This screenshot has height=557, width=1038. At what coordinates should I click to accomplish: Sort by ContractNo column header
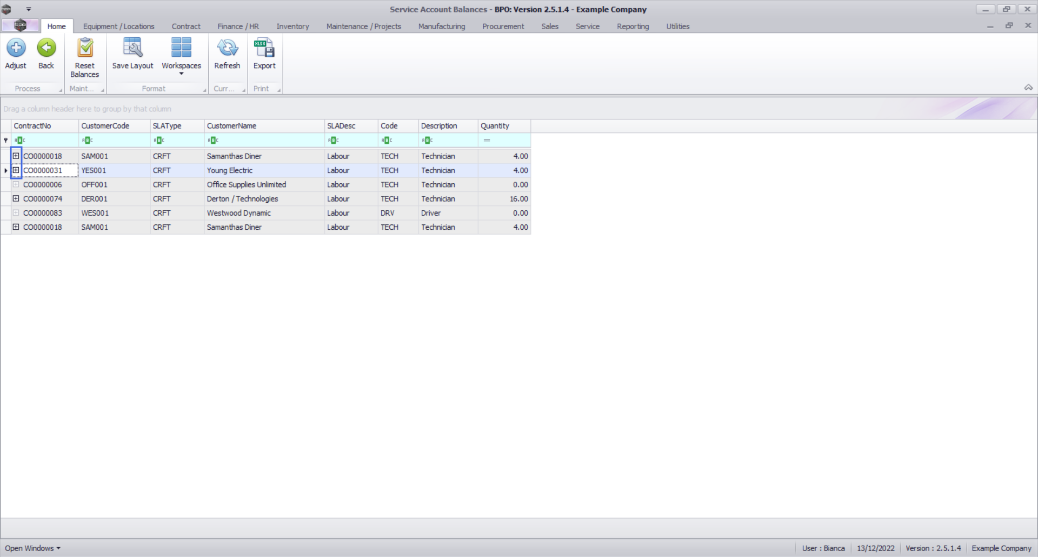(45, 126)
